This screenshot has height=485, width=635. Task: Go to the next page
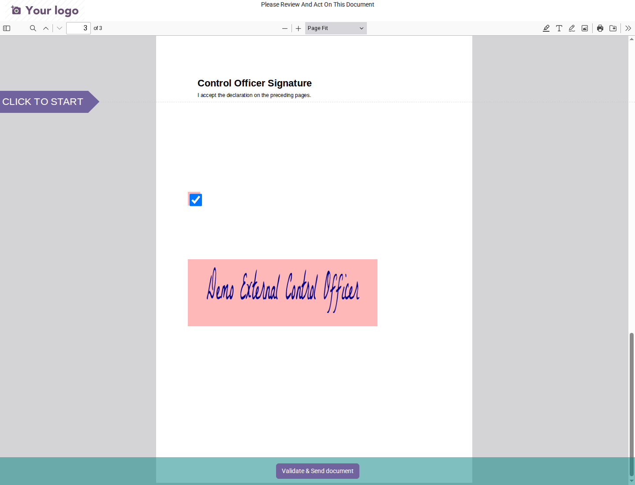point(60,28)
